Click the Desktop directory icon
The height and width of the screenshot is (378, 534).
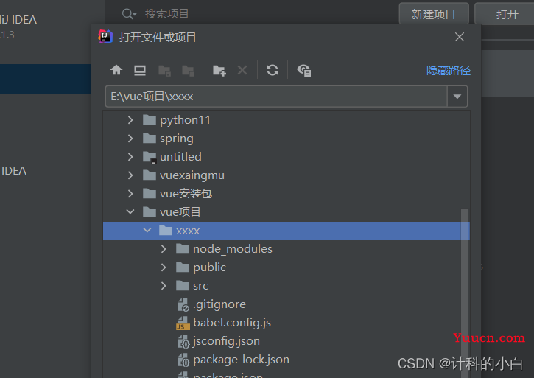pyautogui.click(x=140, y=70)
